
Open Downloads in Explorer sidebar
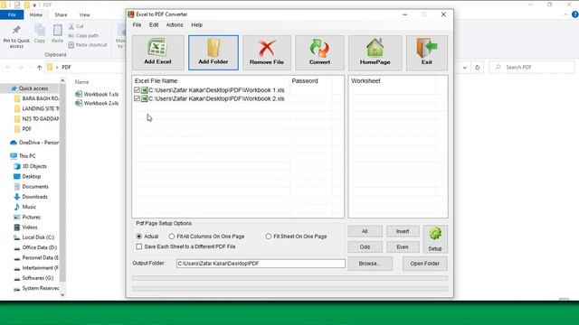31,197
